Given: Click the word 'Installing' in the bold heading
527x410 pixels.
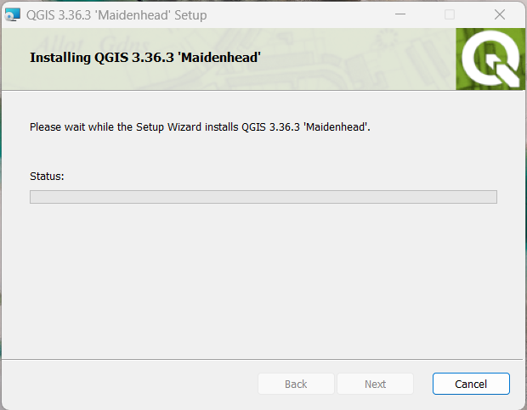Looking at the screenshot, I should point(60,58).
